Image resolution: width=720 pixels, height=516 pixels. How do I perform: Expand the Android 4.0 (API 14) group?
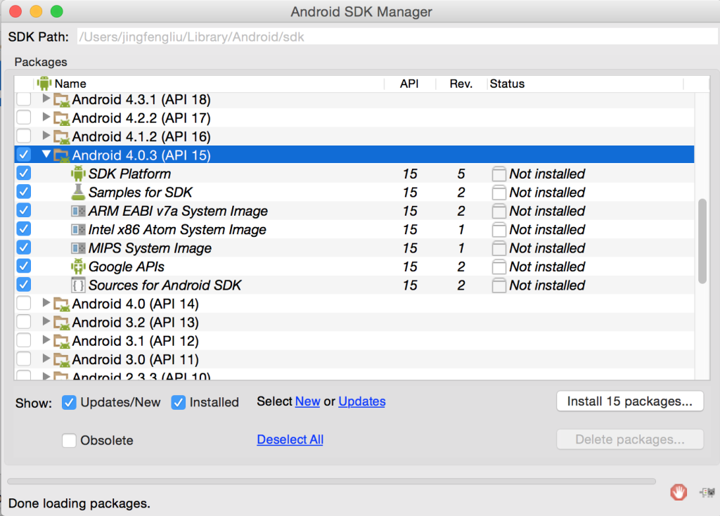pyautogui.click(x=46, y=302)
